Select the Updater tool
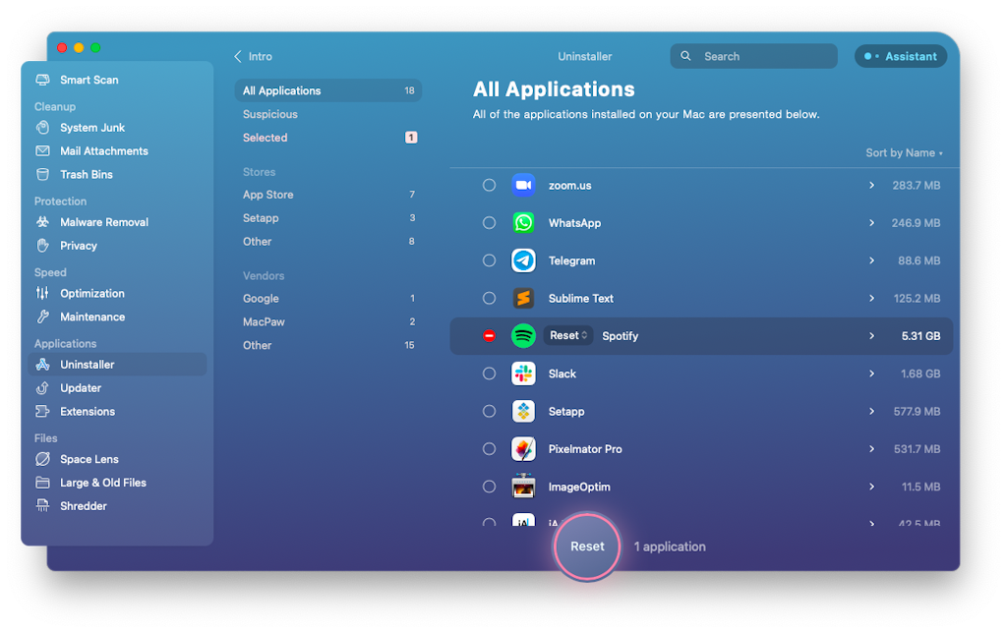Viewport: 1007px width, 633px height. (81, 387)
